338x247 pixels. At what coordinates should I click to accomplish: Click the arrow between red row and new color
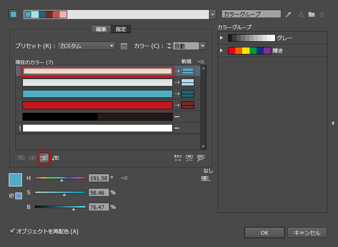177,105
